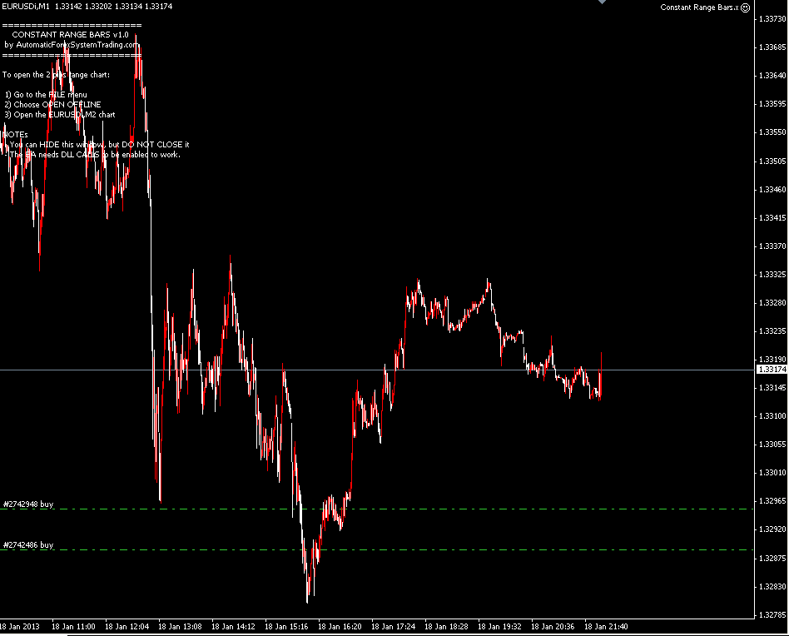This screenshot has width=789, height=636.
Task: Click the AutomaticForexSystemTrading.com credit line
Action: click(72, 45)
